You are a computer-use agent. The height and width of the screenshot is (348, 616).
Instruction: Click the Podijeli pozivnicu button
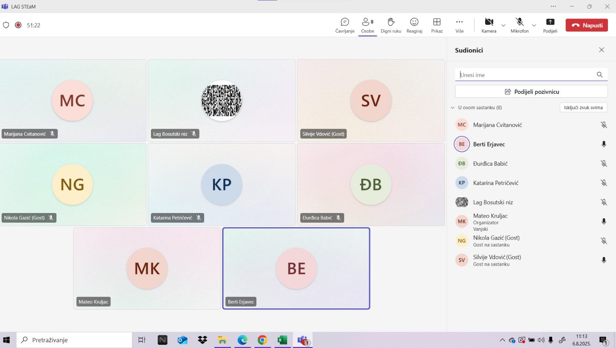pos(531,92)
